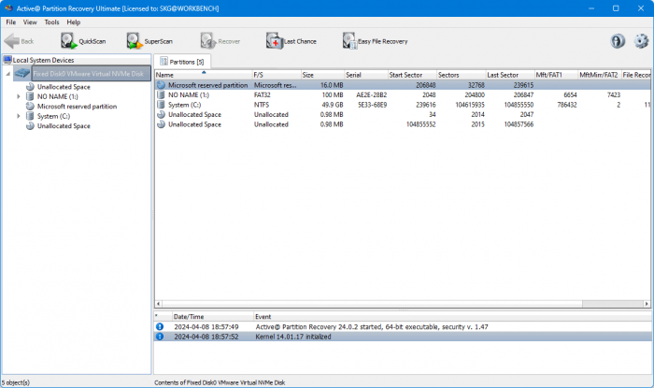Click the Microsoft reserved partition row icon
This screenshot has width=654, height=388.
[x=161, y=84]
